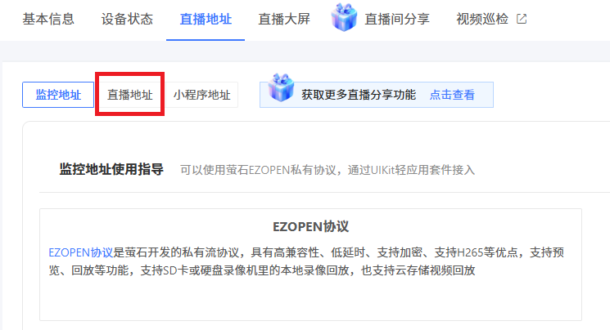This screenshot has width=610, height=330.
Task: Click the gift box icon in the 获取更多直播分享功能 banner
Action: (x=281, y=87)
